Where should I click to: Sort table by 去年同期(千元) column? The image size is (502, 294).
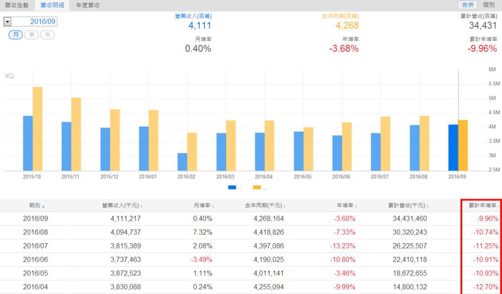(265, 205)
